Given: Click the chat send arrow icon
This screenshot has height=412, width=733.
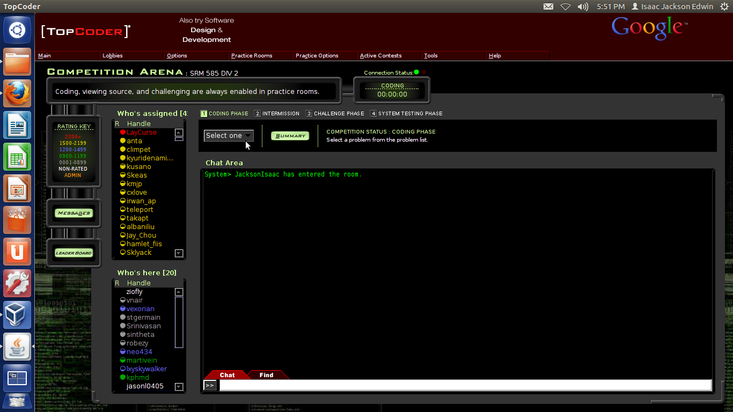Looking at the screenshot, I should 210,385.
